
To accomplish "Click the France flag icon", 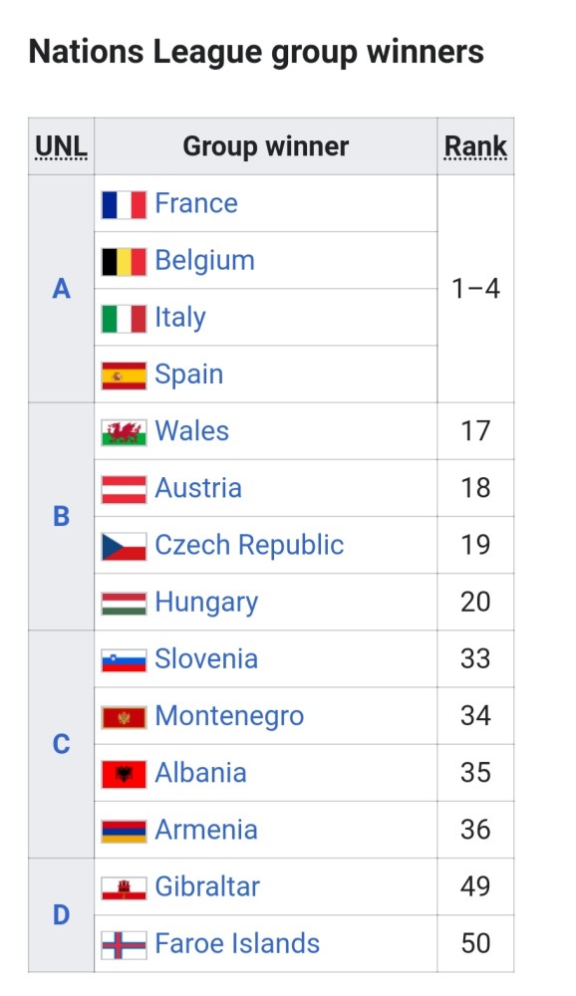I will point(124,204).
